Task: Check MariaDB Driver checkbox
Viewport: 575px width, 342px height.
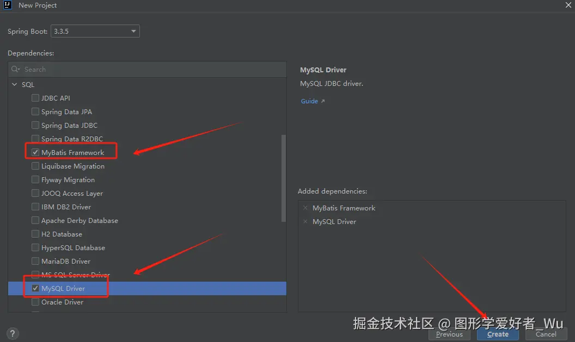Action: (35, 261)
